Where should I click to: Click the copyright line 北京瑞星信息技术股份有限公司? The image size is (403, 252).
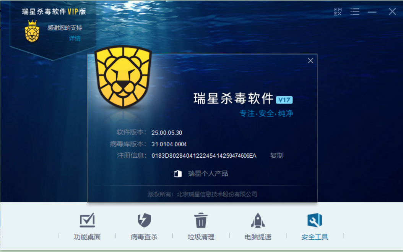(x=203, y=194)
